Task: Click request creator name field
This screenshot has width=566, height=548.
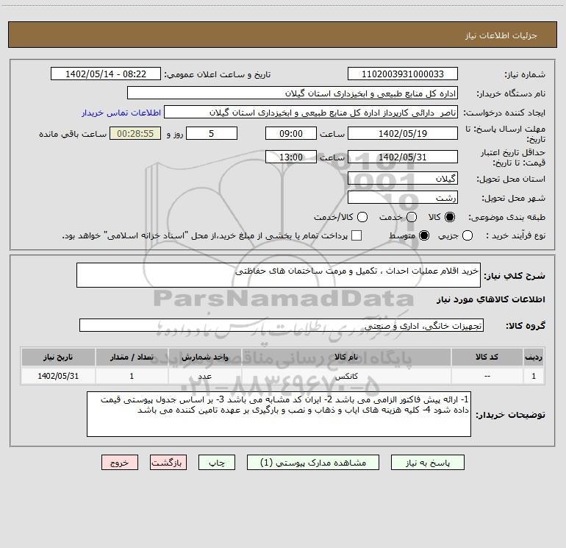Action: point(311,113)
